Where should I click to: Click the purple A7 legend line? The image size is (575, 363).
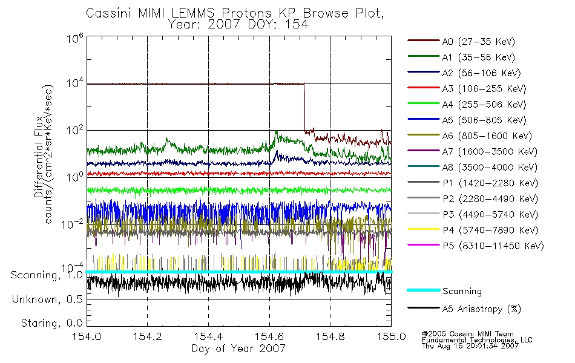click(424, 150)
